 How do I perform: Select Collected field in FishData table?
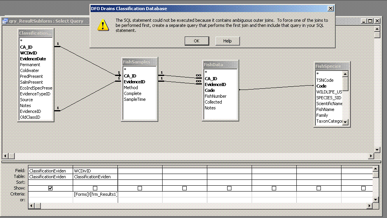[x=213, y=102]
